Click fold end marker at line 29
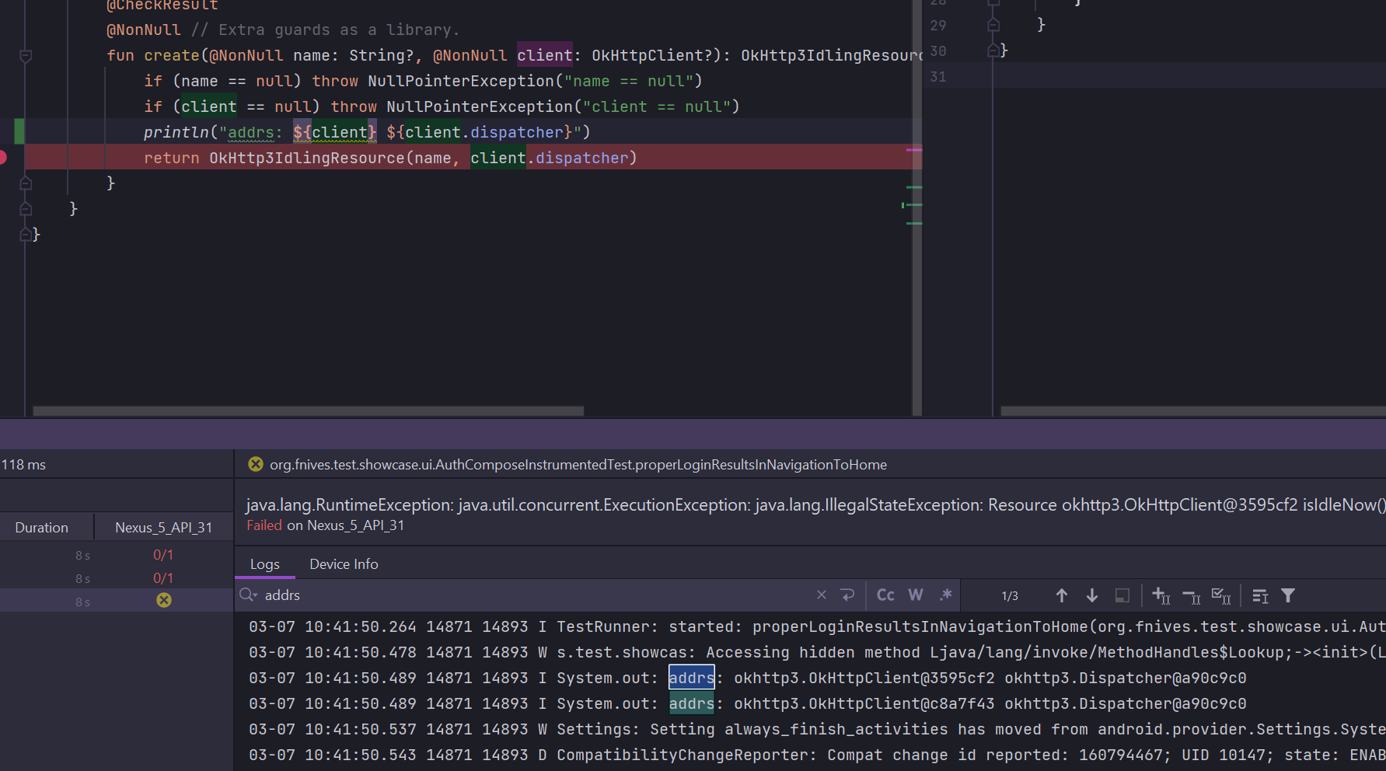1386x771 pixels. click(993, 26)
